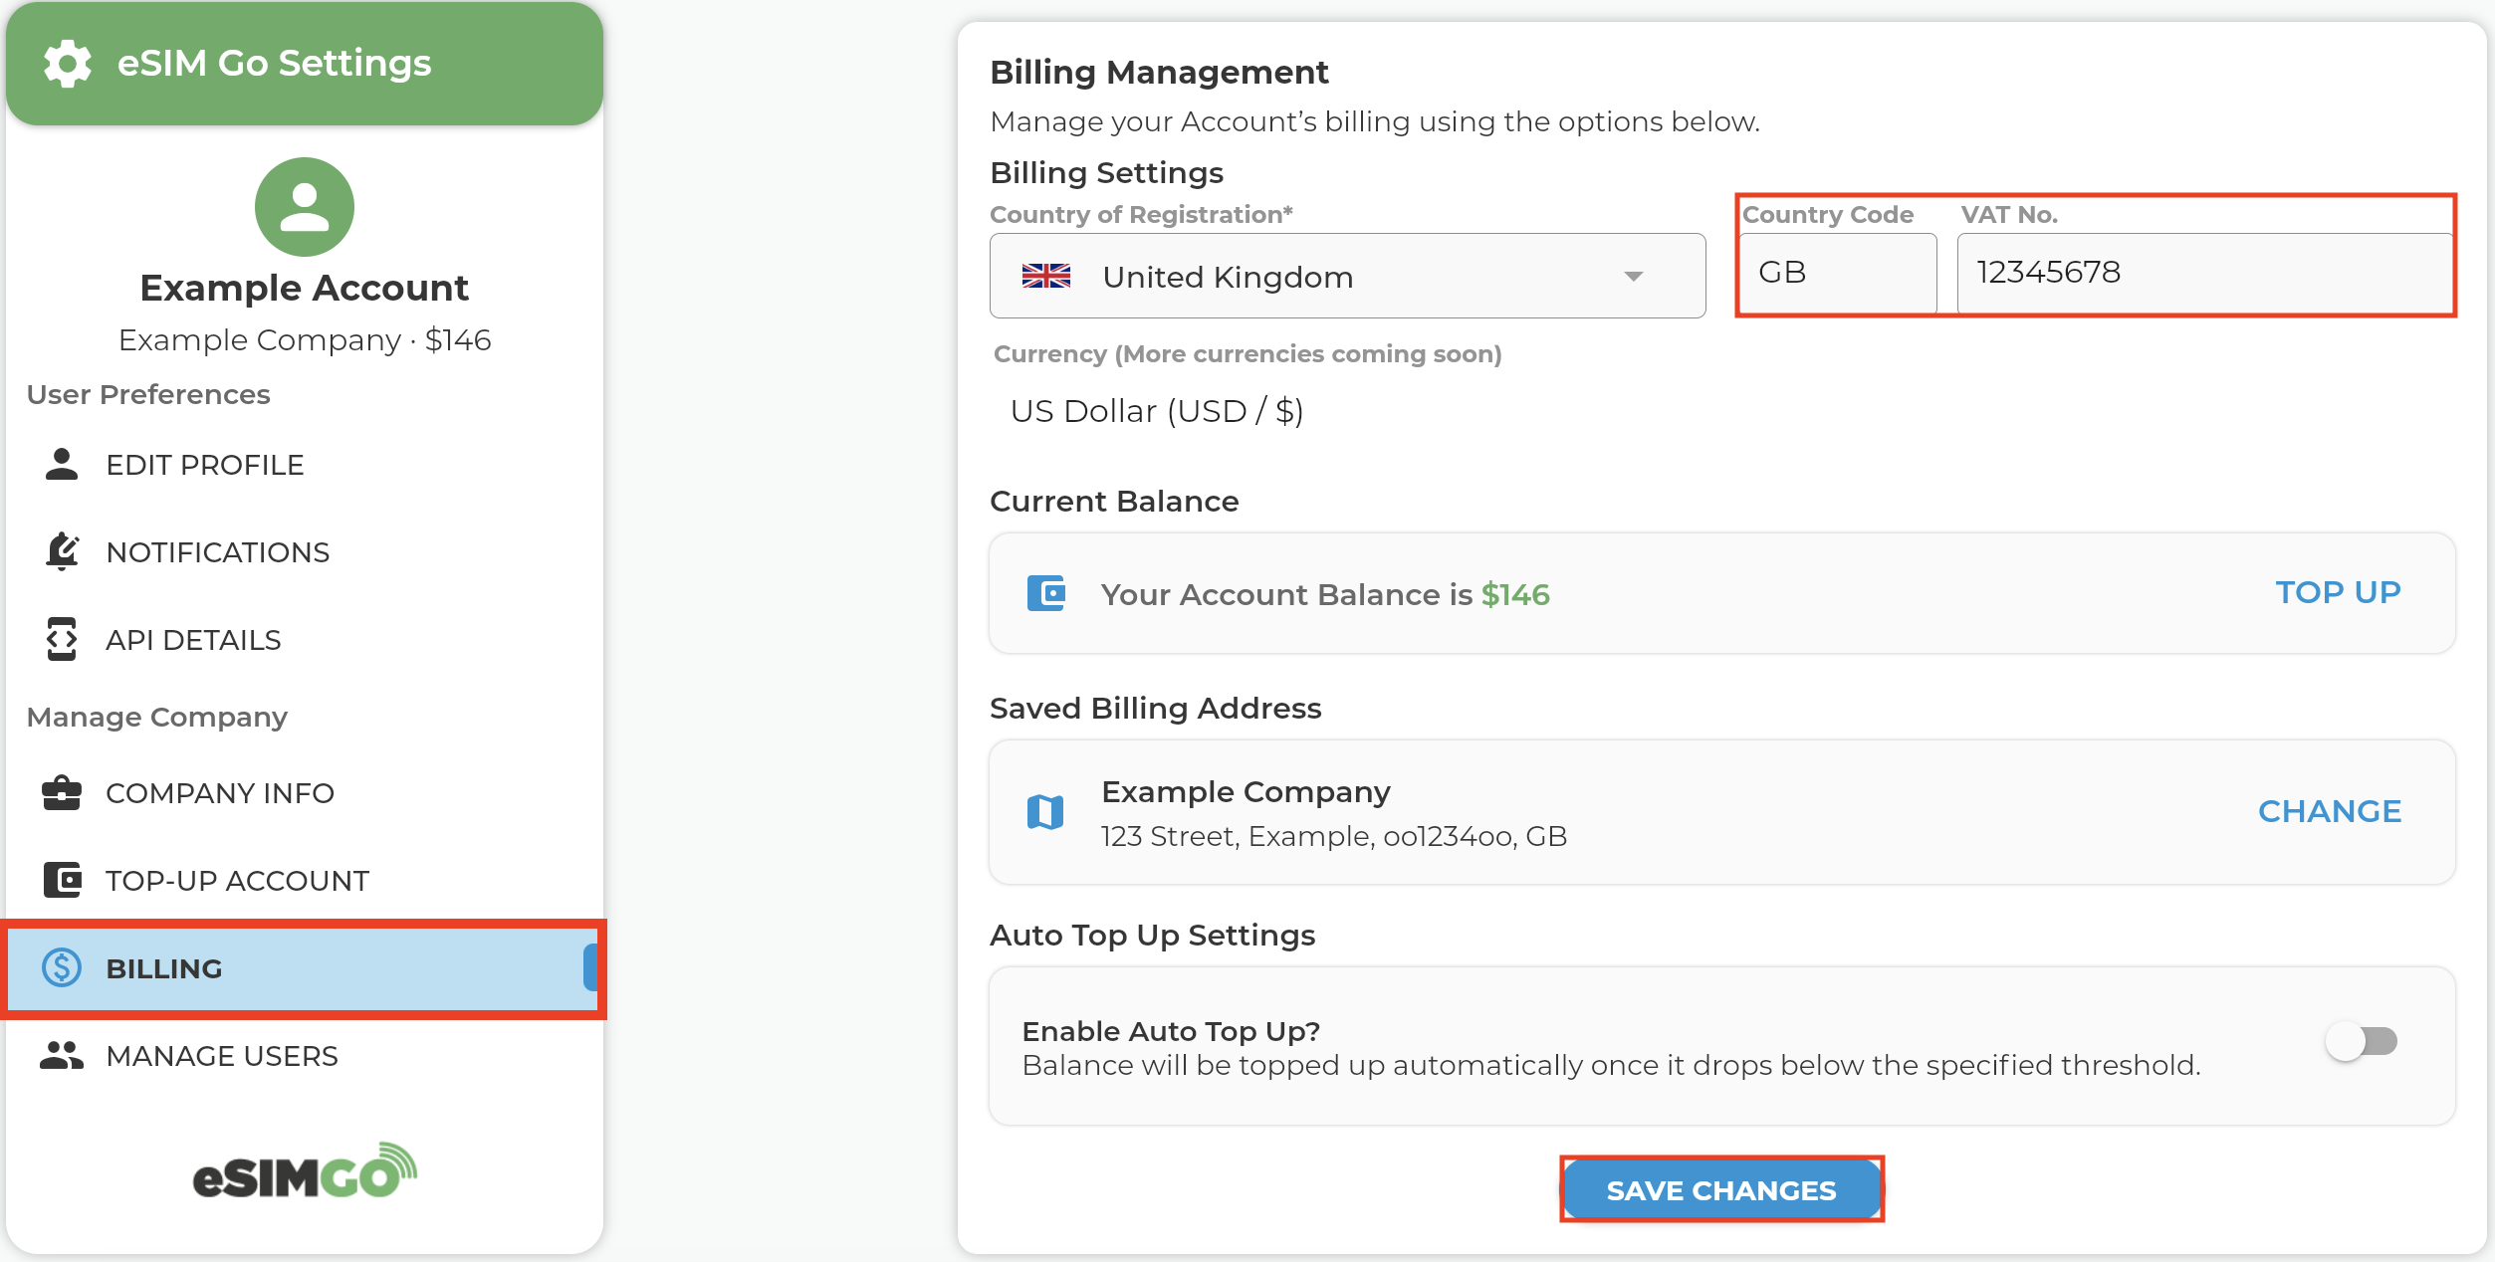The width and height of the screenshot is (2495, 1262).
Task: Click the eSIM Go Settings header title
Action: pos(275,63)
